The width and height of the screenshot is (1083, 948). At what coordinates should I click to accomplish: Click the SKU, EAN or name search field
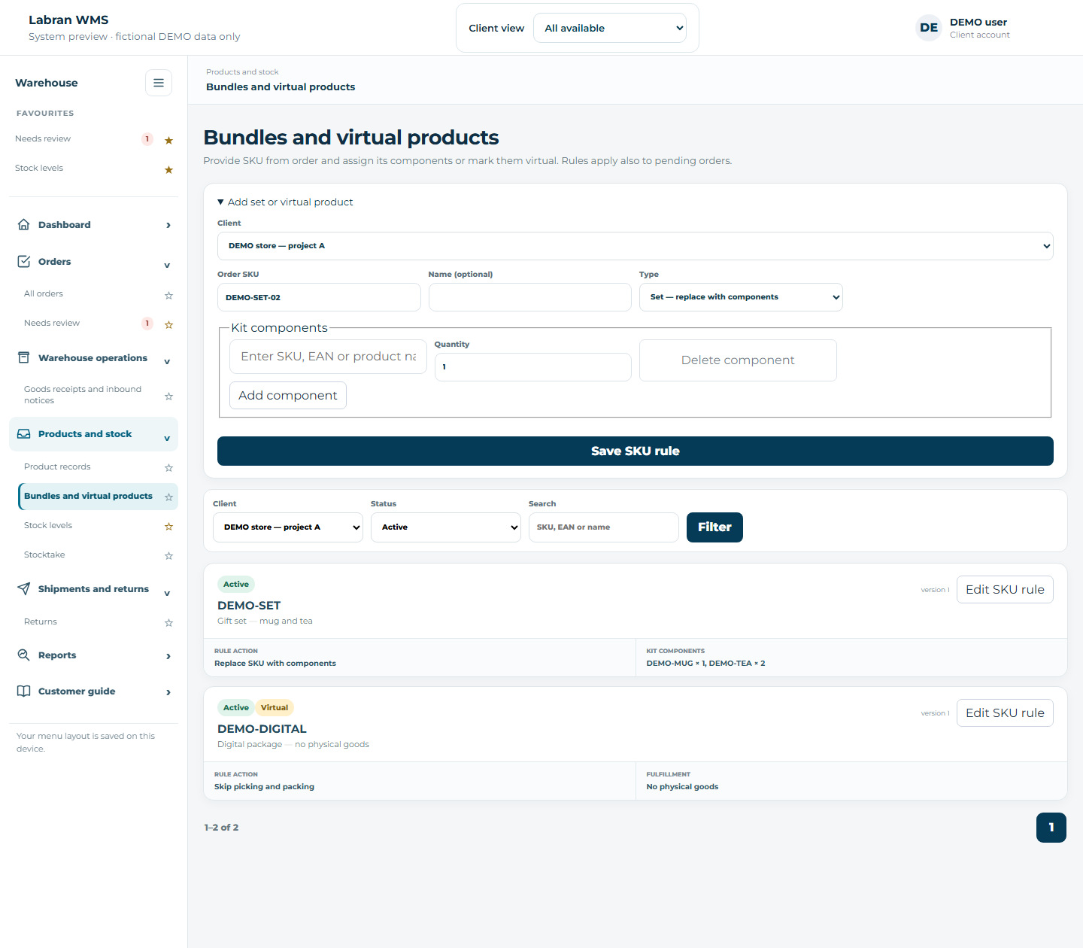[604, 527]
